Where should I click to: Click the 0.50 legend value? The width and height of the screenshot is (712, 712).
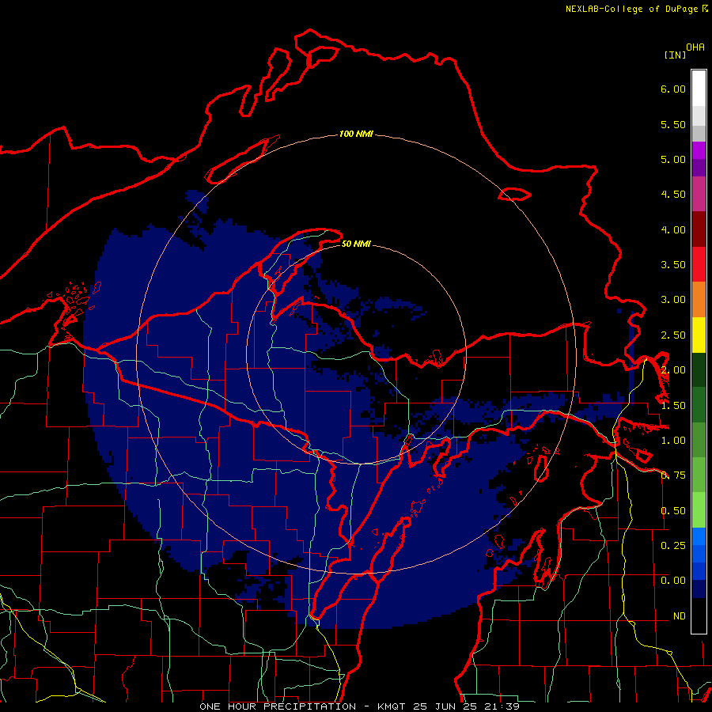tap(673, 511)
